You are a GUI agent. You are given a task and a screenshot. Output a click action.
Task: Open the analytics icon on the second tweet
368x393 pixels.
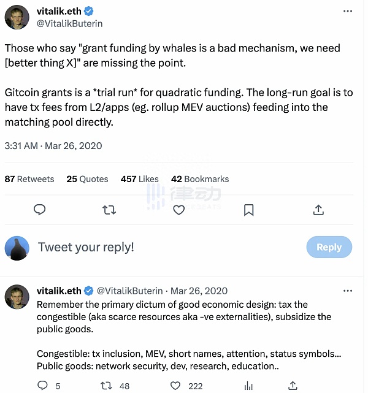point(248,385)
